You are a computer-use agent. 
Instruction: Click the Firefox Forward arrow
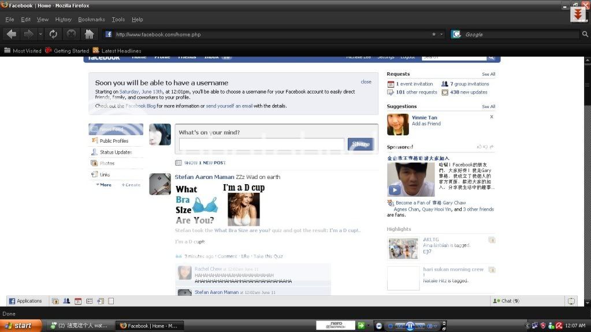tap(29, 34)
